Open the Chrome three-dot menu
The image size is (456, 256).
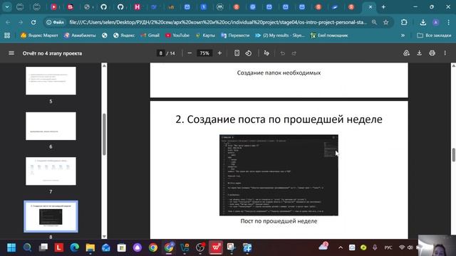pos(448,22)
